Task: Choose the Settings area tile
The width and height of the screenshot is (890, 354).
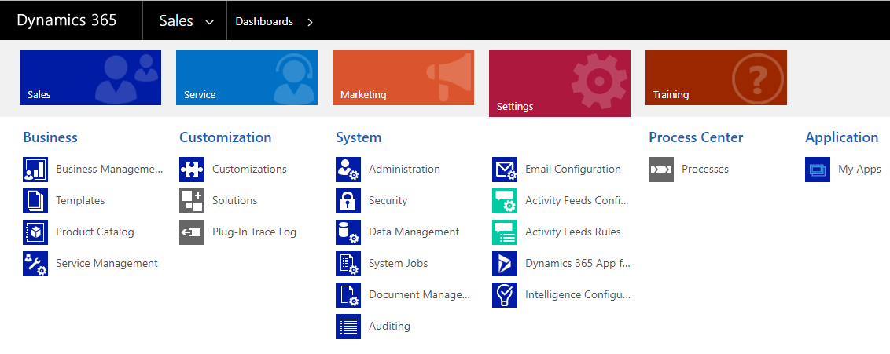Action: (560, 83)
